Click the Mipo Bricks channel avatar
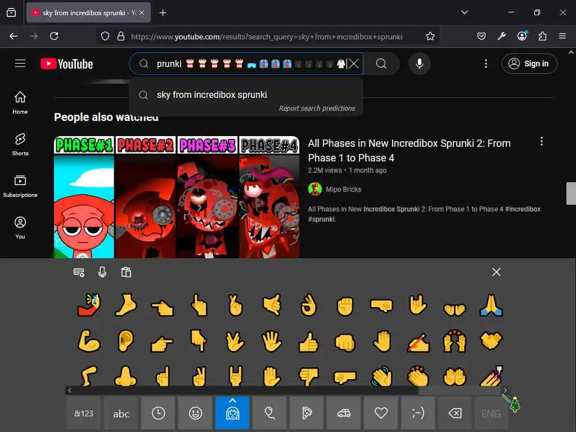This screenshot has width=576, height=432. coord(315,189)
